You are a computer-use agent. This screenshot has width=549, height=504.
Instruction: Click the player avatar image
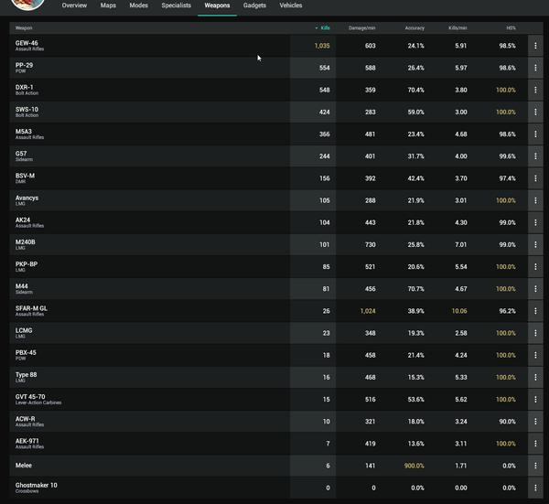(32, 4)
